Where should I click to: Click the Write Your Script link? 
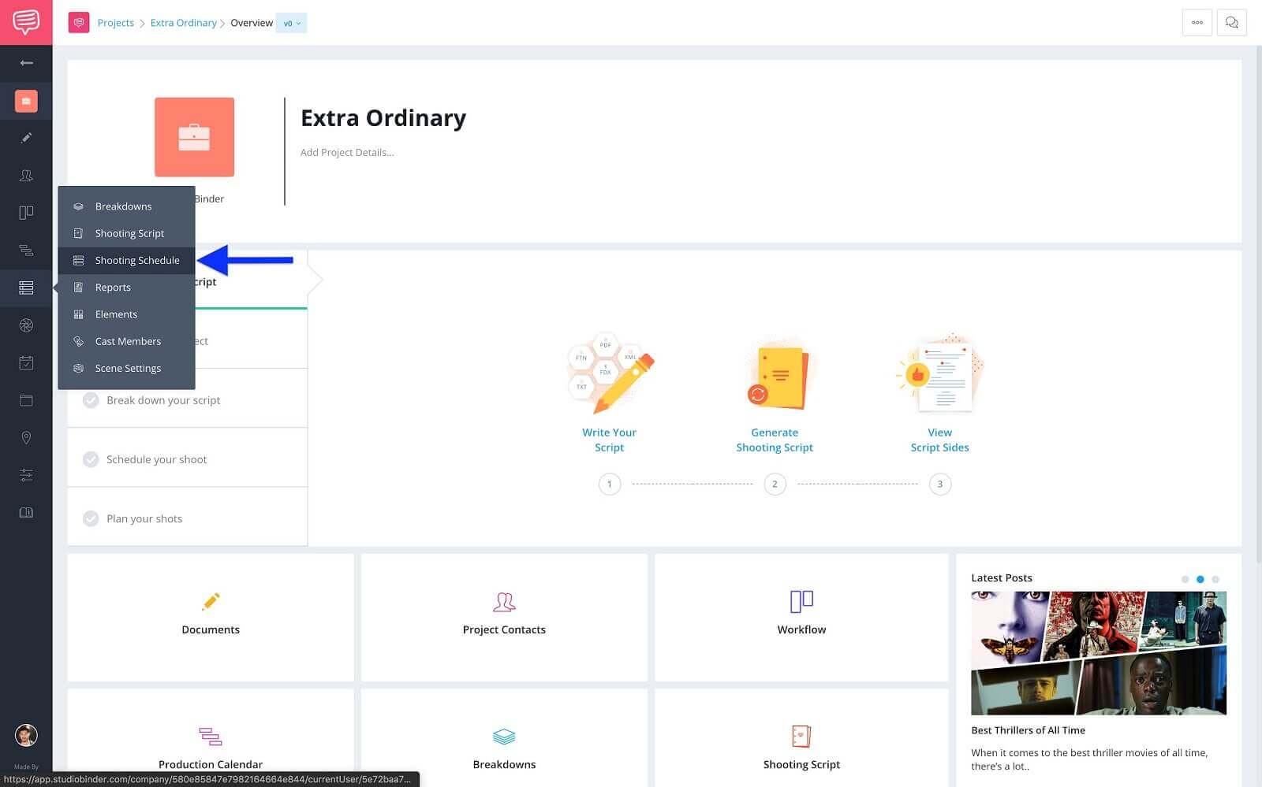pos(609,440)
